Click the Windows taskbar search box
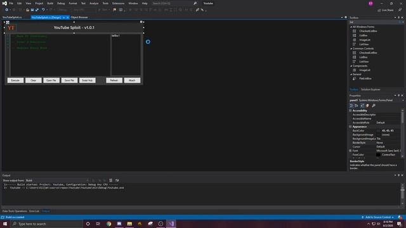 [46, 224]
